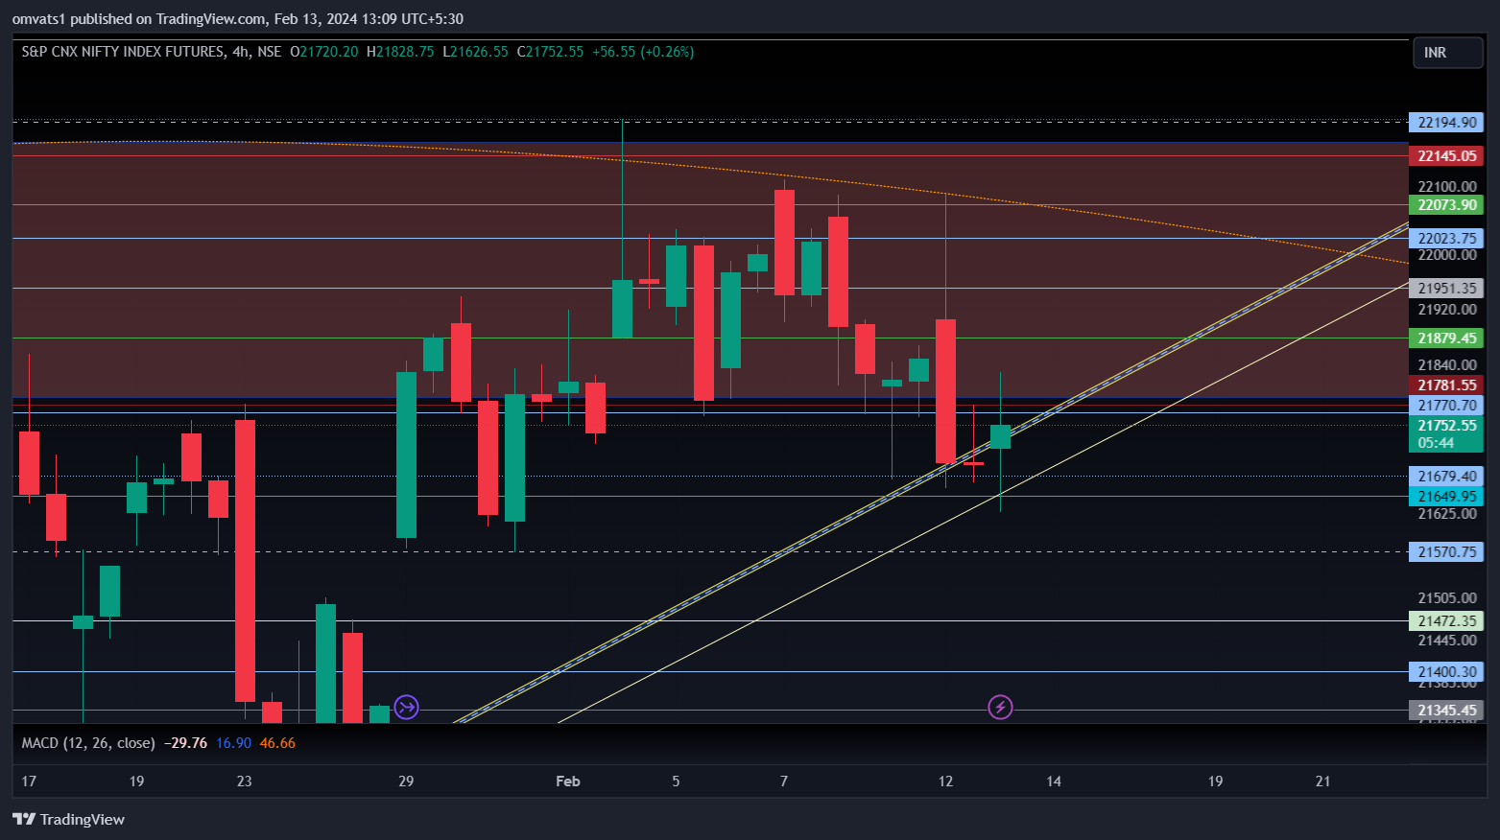Screen dimensions: 1500x840
Task: Click the 21625.00 price scale tick
Action: (x=1447, y=514)
